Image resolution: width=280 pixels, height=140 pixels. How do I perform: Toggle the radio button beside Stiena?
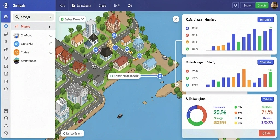pyautogui.click(x=51, y=52)
